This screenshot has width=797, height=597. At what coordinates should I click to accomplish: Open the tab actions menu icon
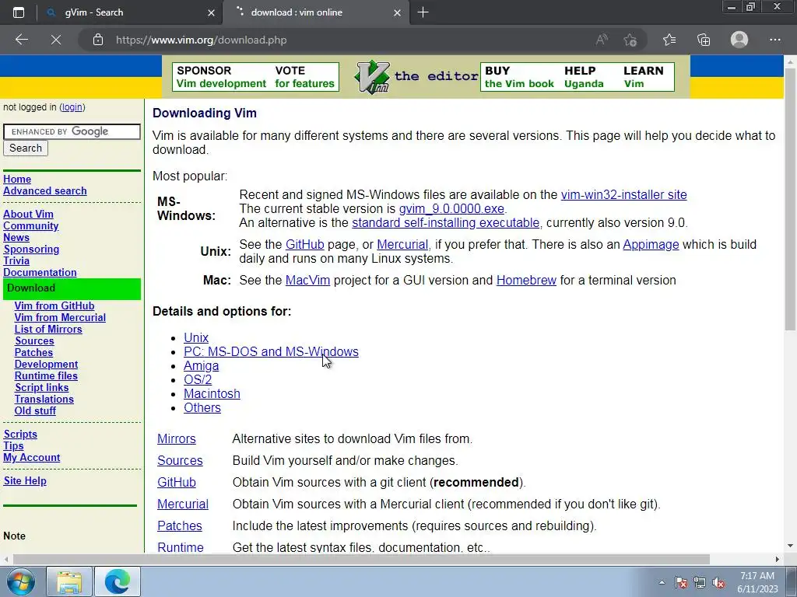[x=19, y=12]
